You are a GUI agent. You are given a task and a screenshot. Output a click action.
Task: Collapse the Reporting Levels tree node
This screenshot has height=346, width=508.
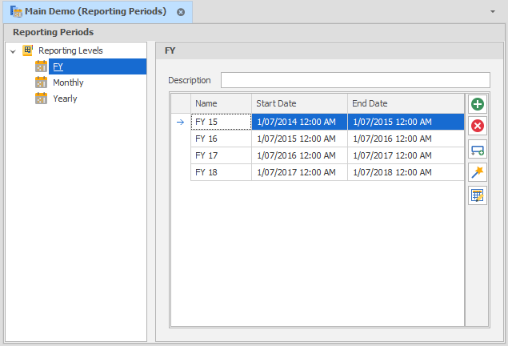point(13,51)
